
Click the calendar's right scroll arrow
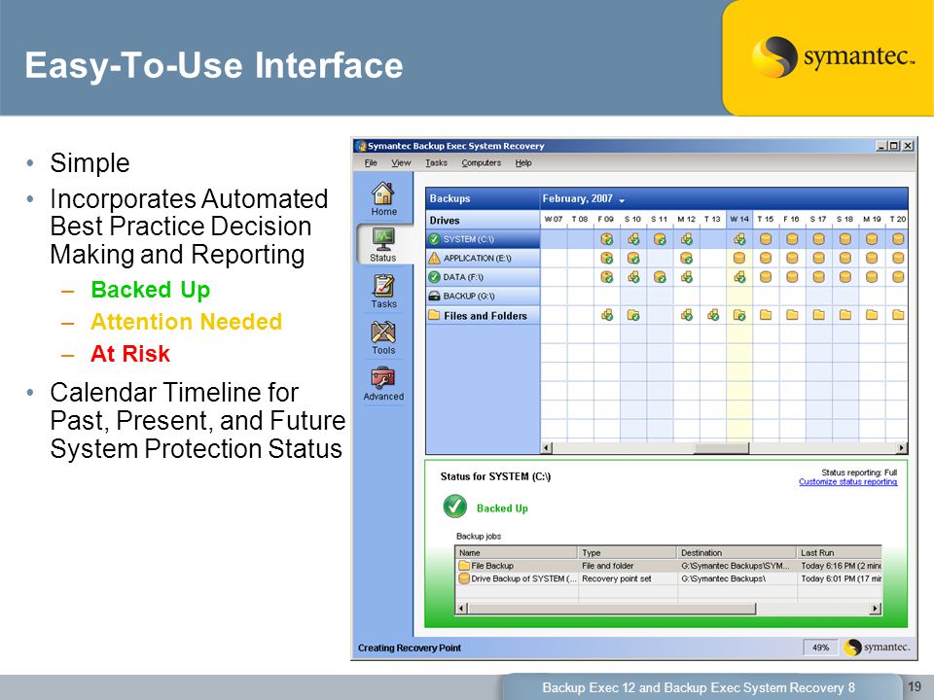coord(902,447)
